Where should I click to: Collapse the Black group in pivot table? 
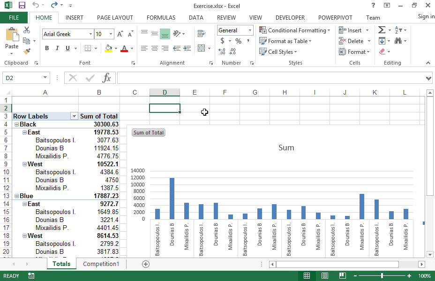pos(17,125)
